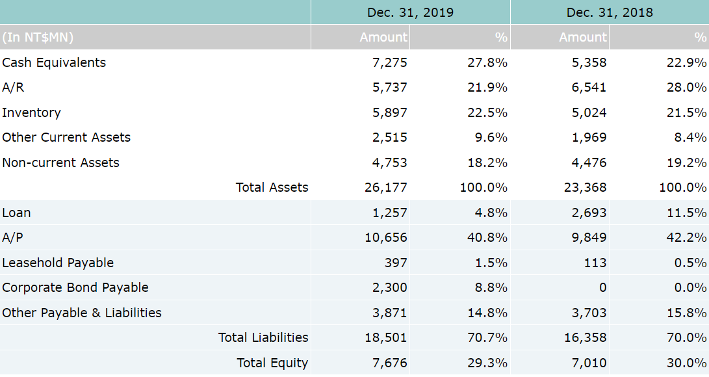Select the Cash Equivalents row label
The width and height of the screenshot is (709, 377).
54,62
